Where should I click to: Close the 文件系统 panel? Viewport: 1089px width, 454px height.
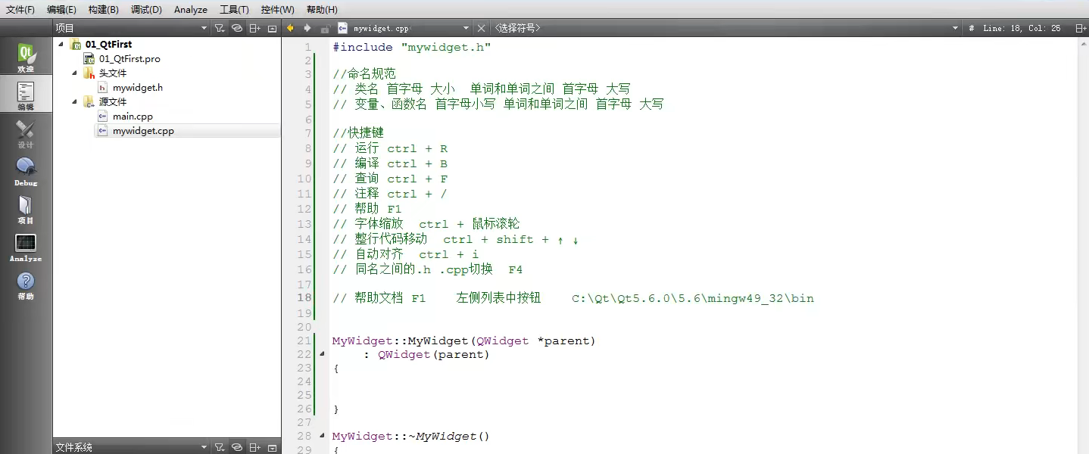point(273,447)
